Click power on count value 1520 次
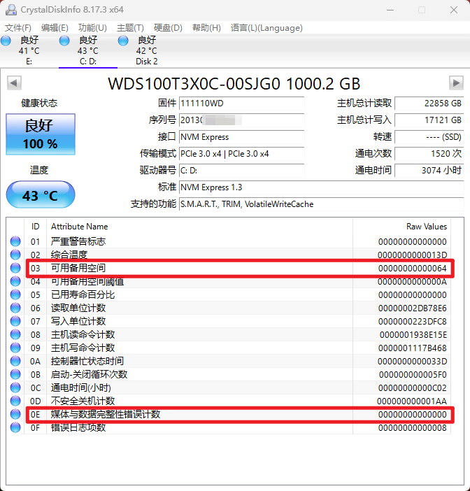 click(x=429, y=154)
